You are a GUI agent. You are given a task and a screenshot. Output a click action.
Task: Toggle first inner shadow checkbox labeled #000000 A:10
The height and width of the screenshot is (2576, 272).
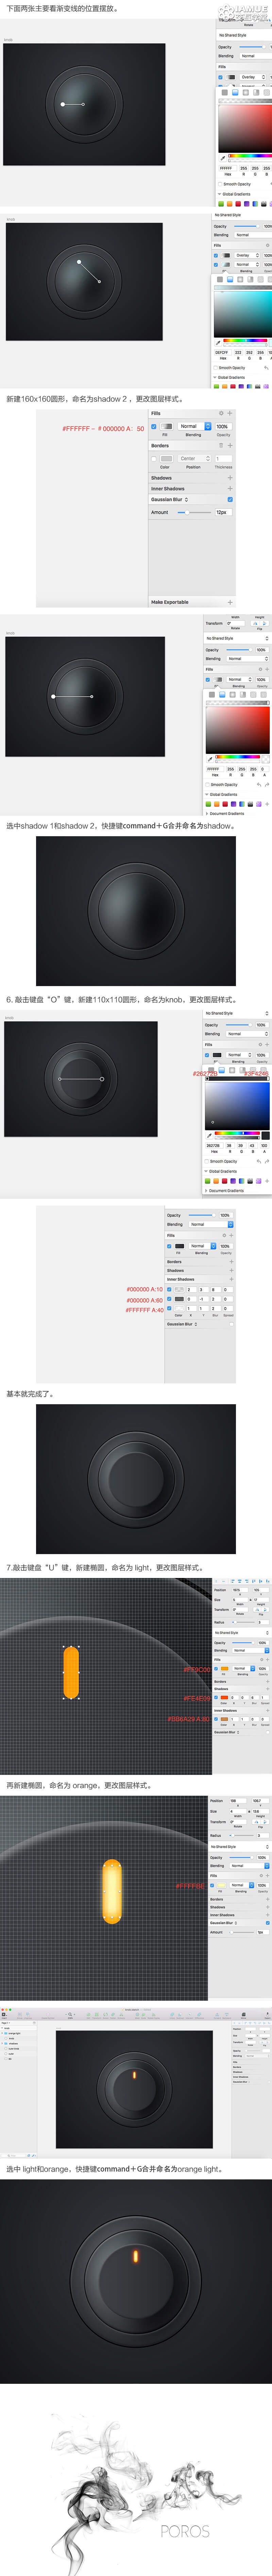tap(169, 1290)
